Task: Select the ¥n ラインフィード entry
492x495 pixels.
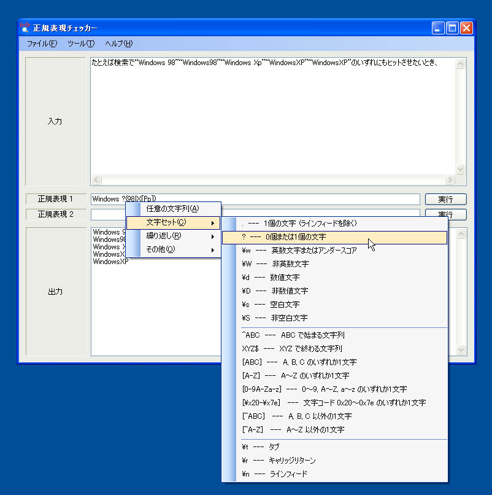Action: [x=274, y=474]
